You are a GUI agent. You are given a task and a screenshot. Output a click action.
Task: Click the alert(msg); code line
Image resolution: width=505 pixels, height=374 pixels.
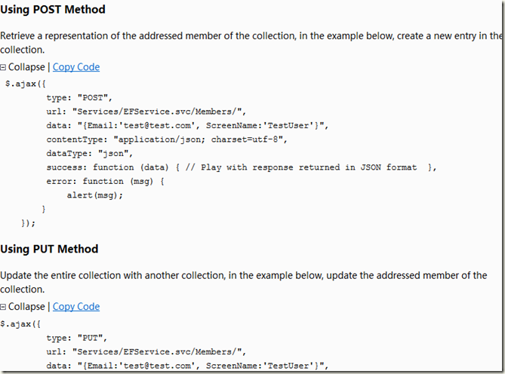[94, 195]
